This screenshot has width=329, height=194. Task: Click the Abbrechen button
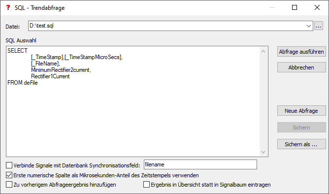click(x=301, y=67)
